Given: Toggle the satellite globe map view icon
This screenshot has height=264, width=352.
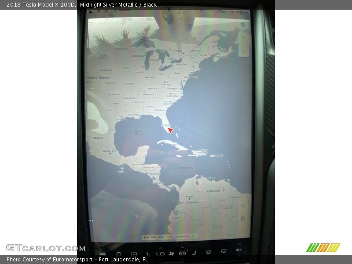Looking at the screenshot, I should (x=243, y=206).
